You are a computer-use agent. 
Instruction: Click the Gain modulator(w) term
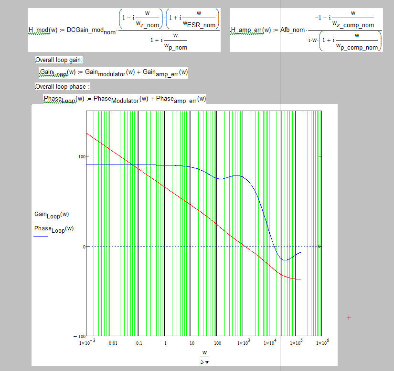(110, 73)
